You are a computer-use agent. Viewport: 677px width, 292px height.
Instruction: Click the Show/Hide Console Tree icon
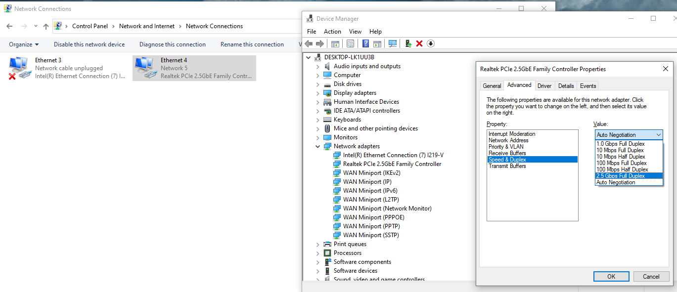pyautogui.click(x=335, y=43)
